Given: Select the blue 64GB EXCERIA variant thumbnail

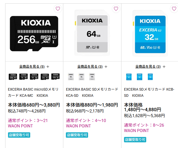Looking at the screenshot, I should pos(140,76).
